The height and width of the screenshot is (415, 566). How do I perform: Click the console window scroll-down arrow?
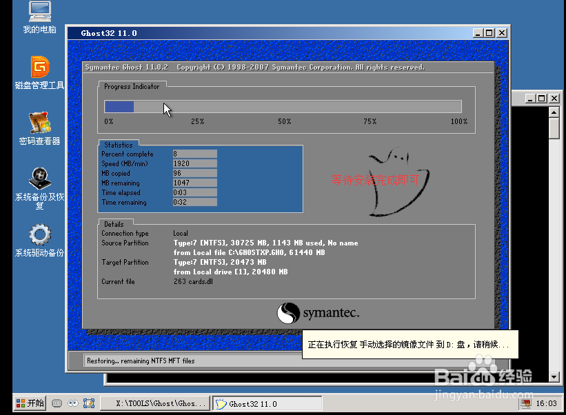(554, 377)
